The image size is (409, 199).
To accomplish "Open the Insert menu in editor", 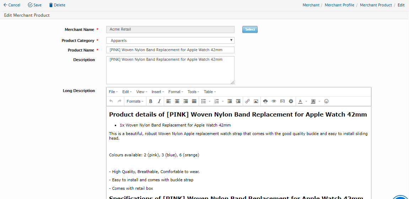I will tap(158, 92).
